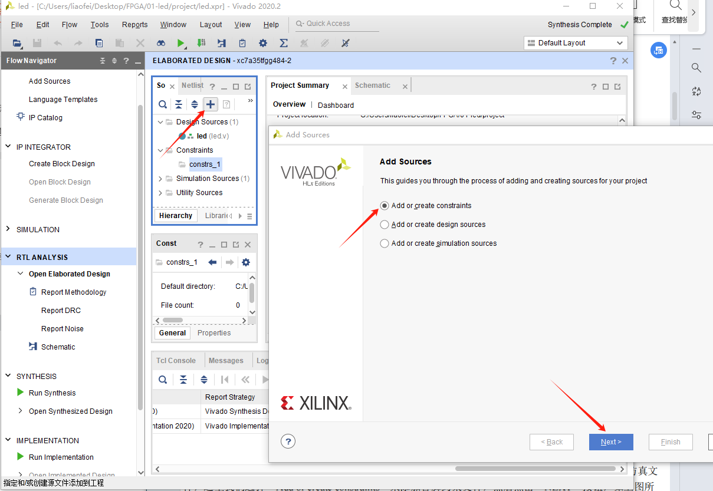This screenshot has width=713, height=491.
Task: Click the magnifier icon in right-side window
Action: pos(696,68)
